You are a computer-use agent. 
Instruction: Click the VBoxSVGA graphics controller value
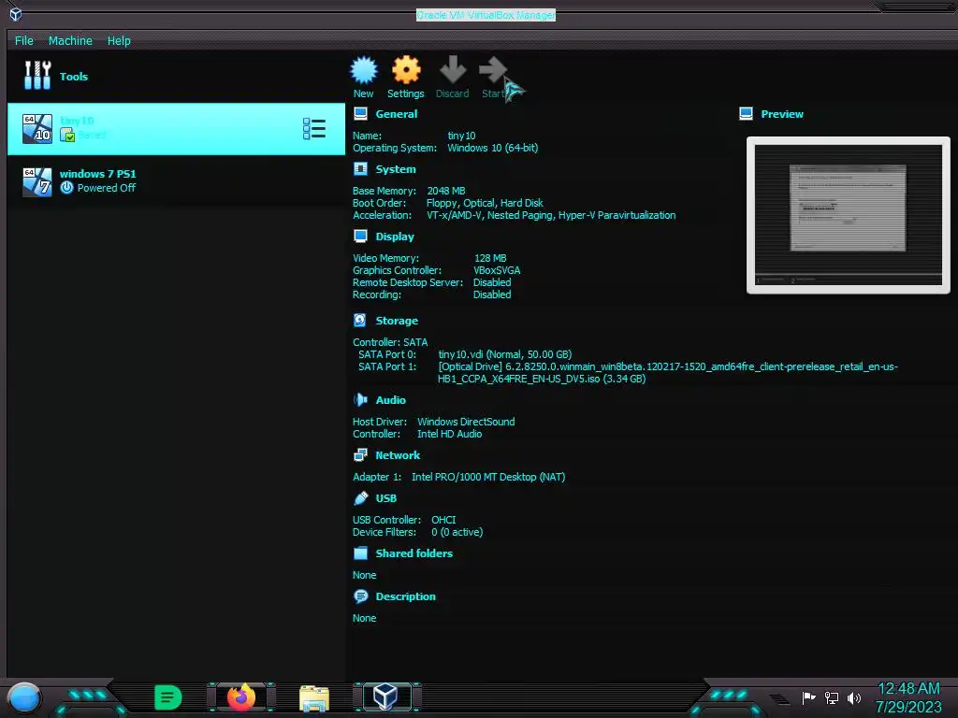(x=497, y=270)
